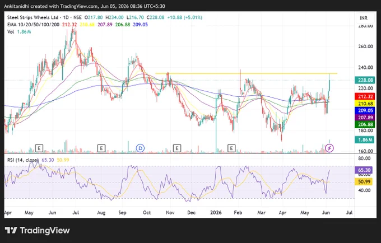The image size is (381, 243).
Task: Click the earnings E marker above the Aug label
Action: (x=101, y=148)
